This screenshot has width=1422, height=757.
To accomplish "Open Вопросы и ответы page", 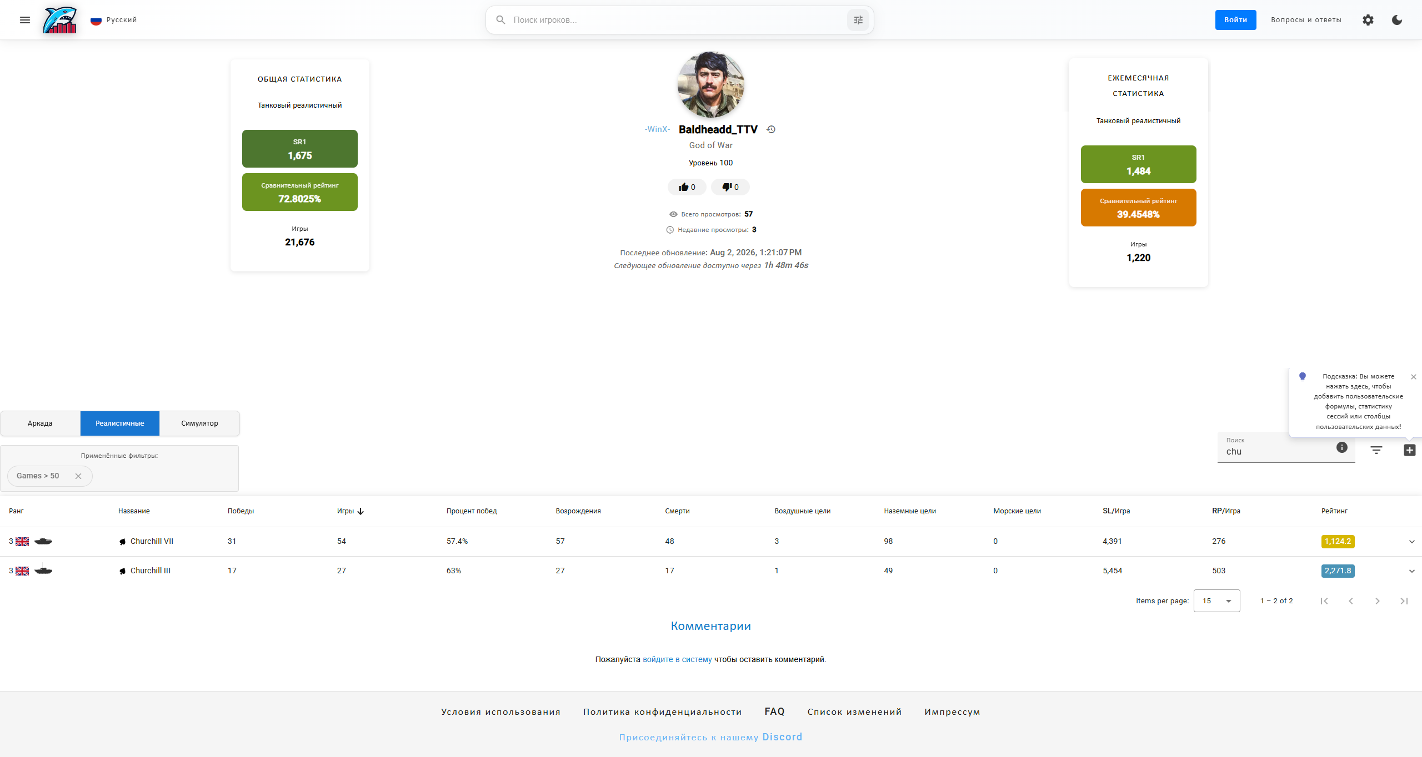I will 1306,20.
